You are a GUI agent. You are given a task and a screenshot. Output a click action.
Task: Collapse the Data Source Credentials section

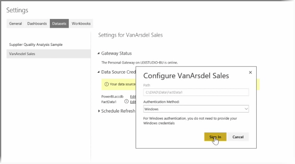pos(99,72)
